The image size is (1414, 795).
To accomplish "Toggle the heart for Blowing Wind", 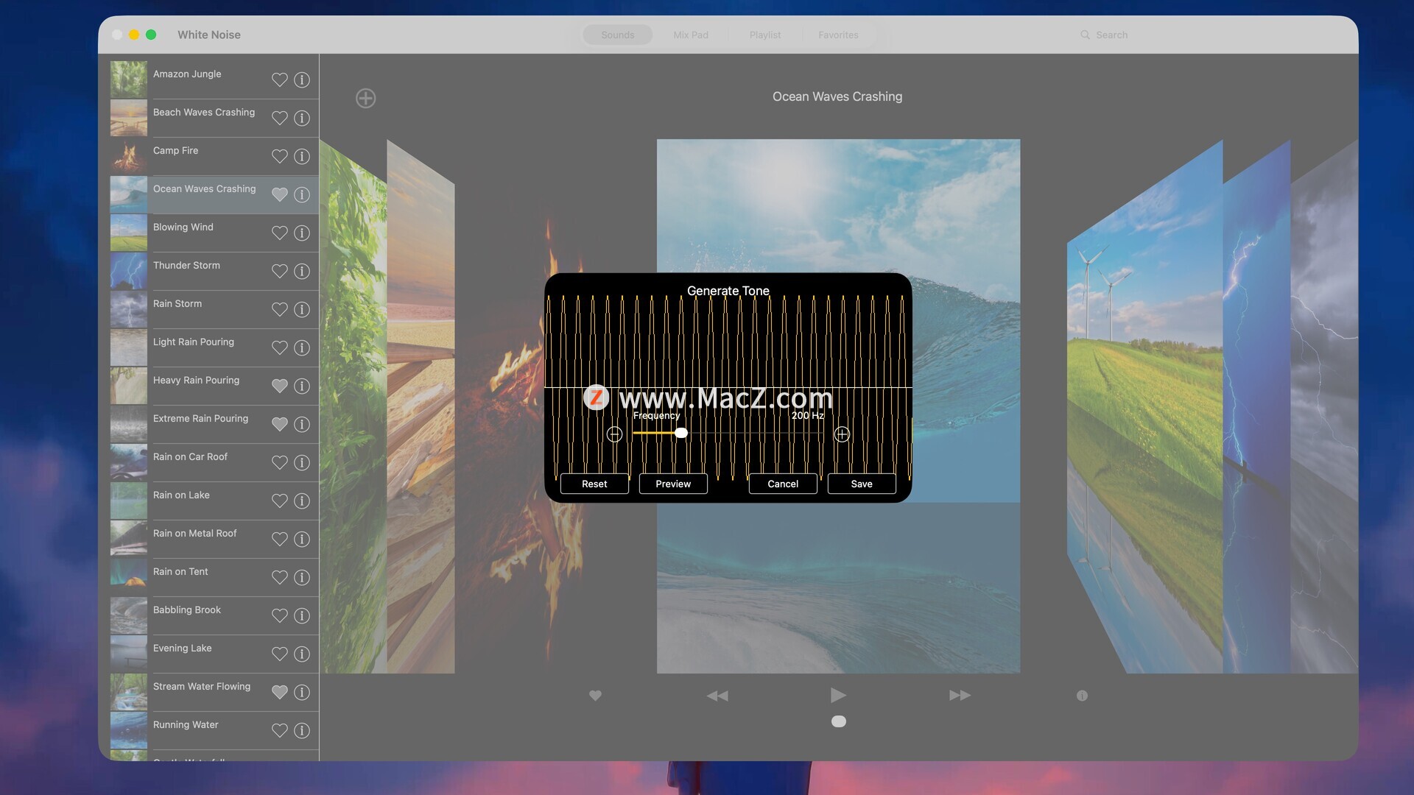I will point(279,233).
